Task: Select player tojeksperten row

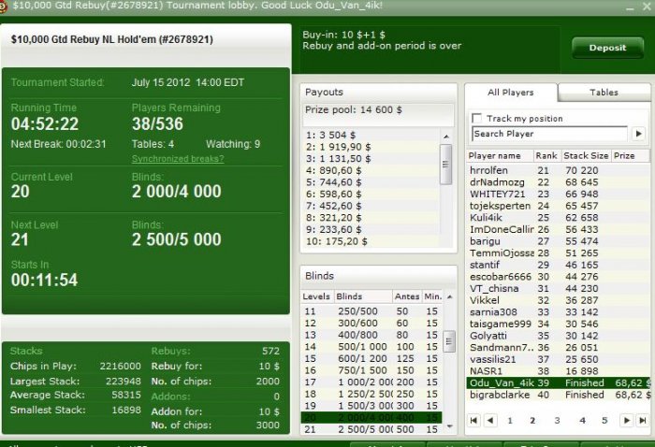Action: pos(558,206)
